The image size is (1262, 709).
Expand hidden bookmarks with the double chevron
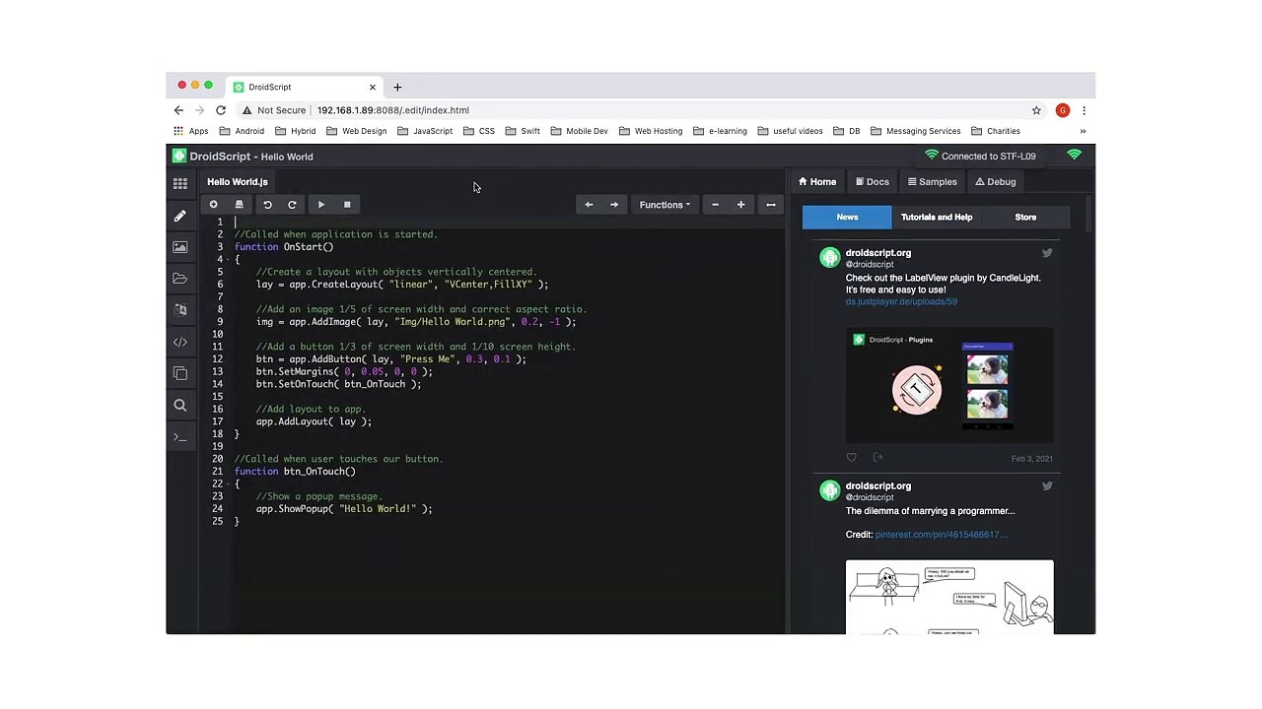1083,131
